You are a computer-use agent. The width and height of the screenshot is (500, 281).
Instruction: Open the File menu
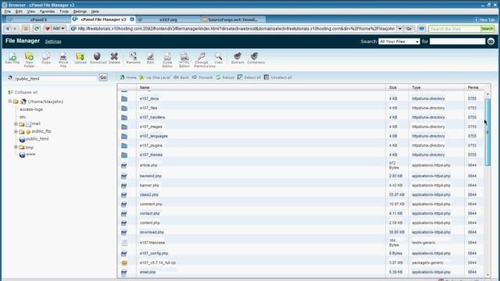[7, 12]
